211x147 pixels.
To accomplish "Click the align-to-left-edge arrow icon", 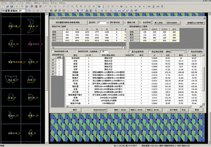I will click(135, 6).
